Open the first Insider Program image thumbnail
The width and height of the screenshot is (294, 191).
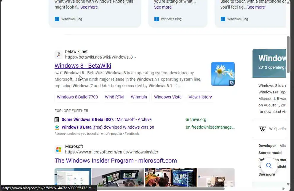pyautogui.click(x=73, y=177)
